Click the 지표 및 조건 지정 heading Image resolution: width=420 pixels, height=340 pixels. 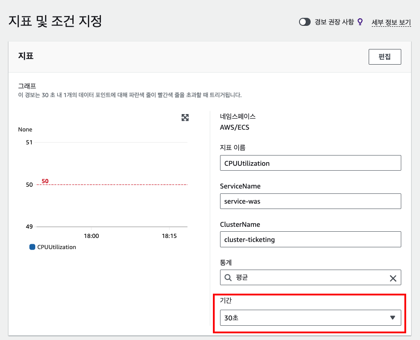(x=55, y=21)
